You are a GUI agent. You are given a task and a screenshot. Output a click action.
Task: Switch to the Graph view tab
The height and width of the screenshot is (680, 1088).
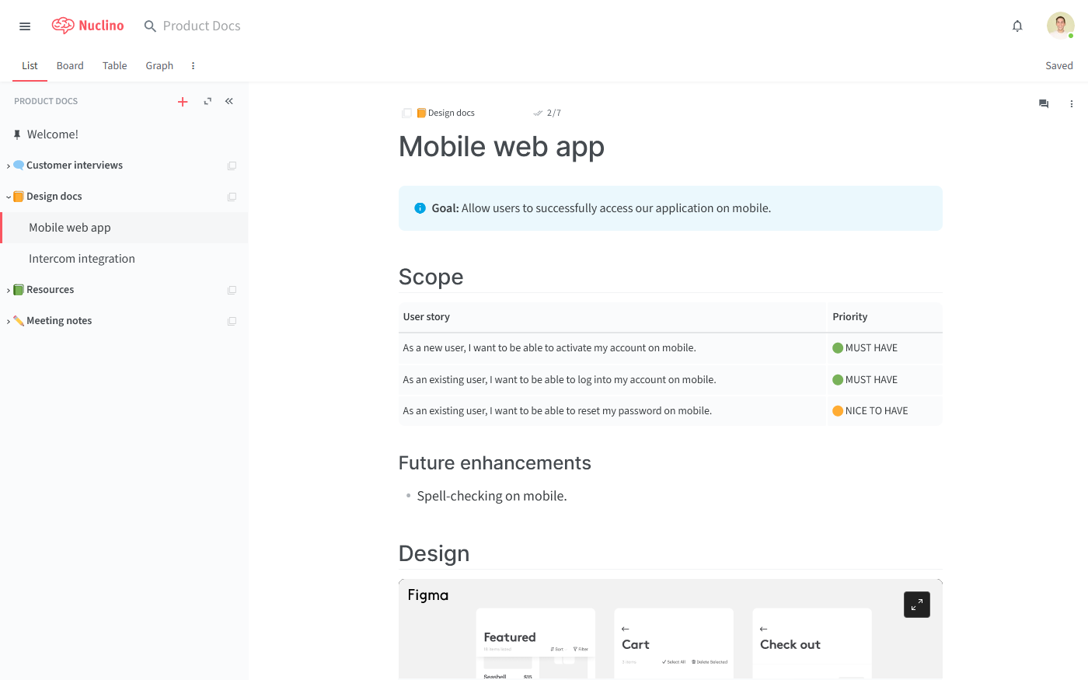159,66
